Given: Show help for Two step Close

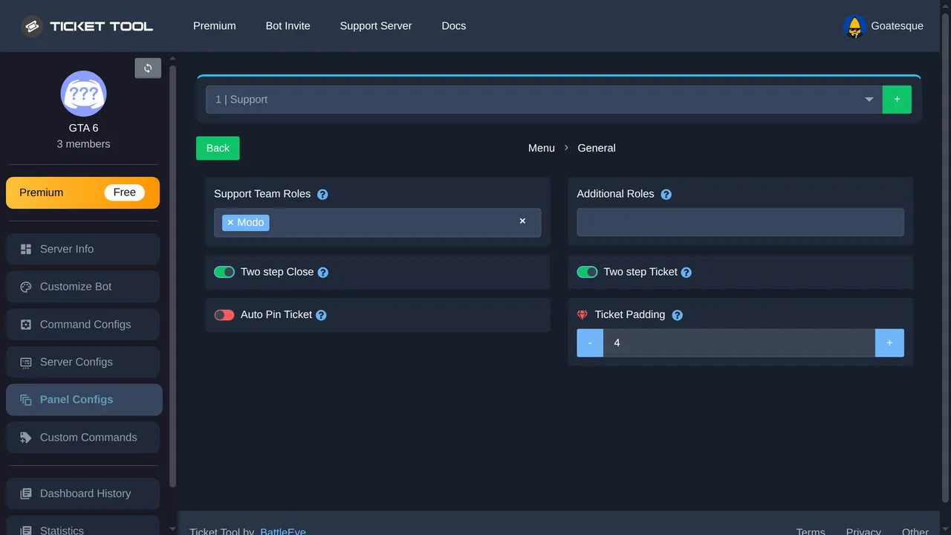Looking at the screenshot, I should (323, 273).
